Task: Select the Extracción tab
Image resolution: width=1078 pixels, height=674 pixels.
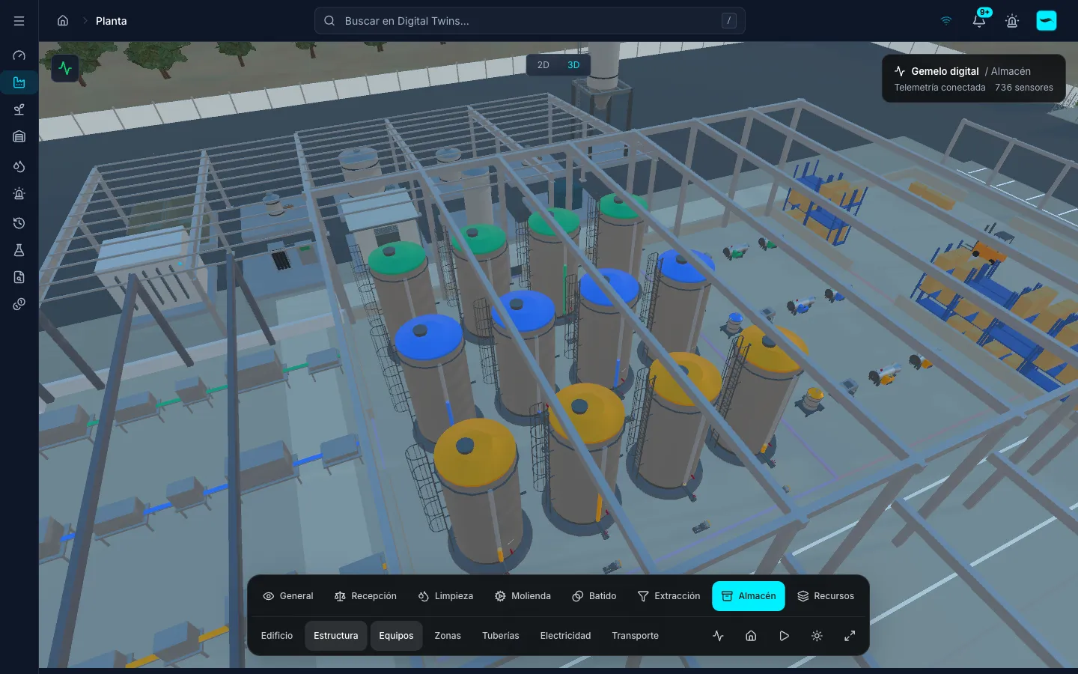Action: point(669,596)
